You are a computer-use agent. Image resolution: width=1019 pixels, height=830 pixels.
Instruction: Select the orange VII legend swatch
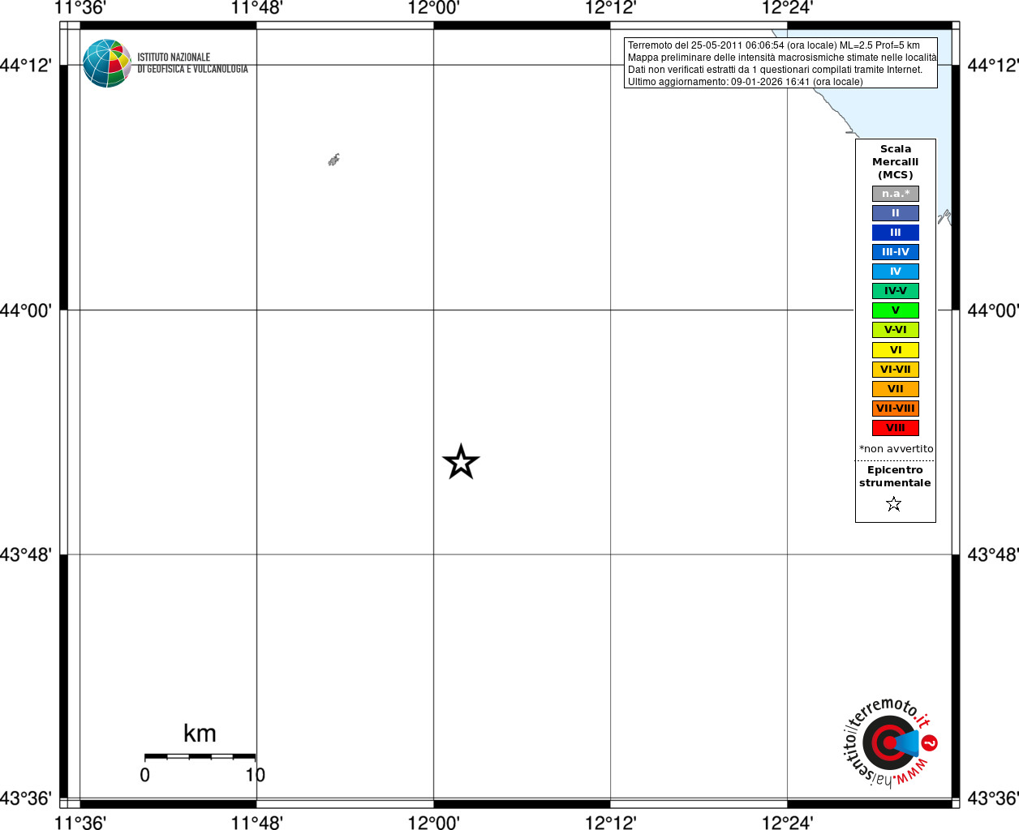click(896, 389)
